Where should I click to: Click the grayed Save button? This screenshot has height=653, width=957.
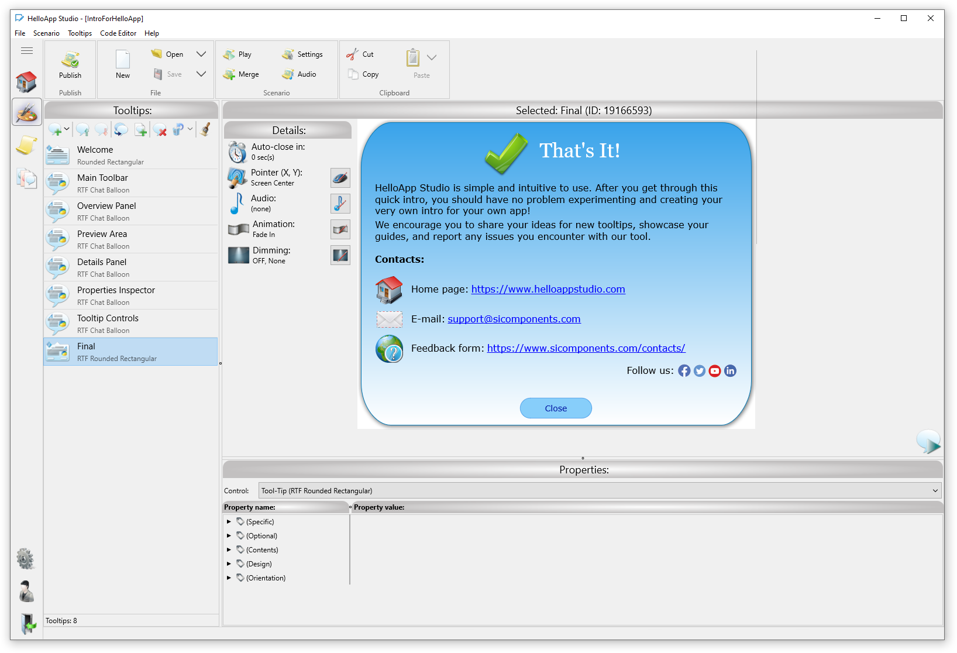pyautogui.click(x=167, y=74)
